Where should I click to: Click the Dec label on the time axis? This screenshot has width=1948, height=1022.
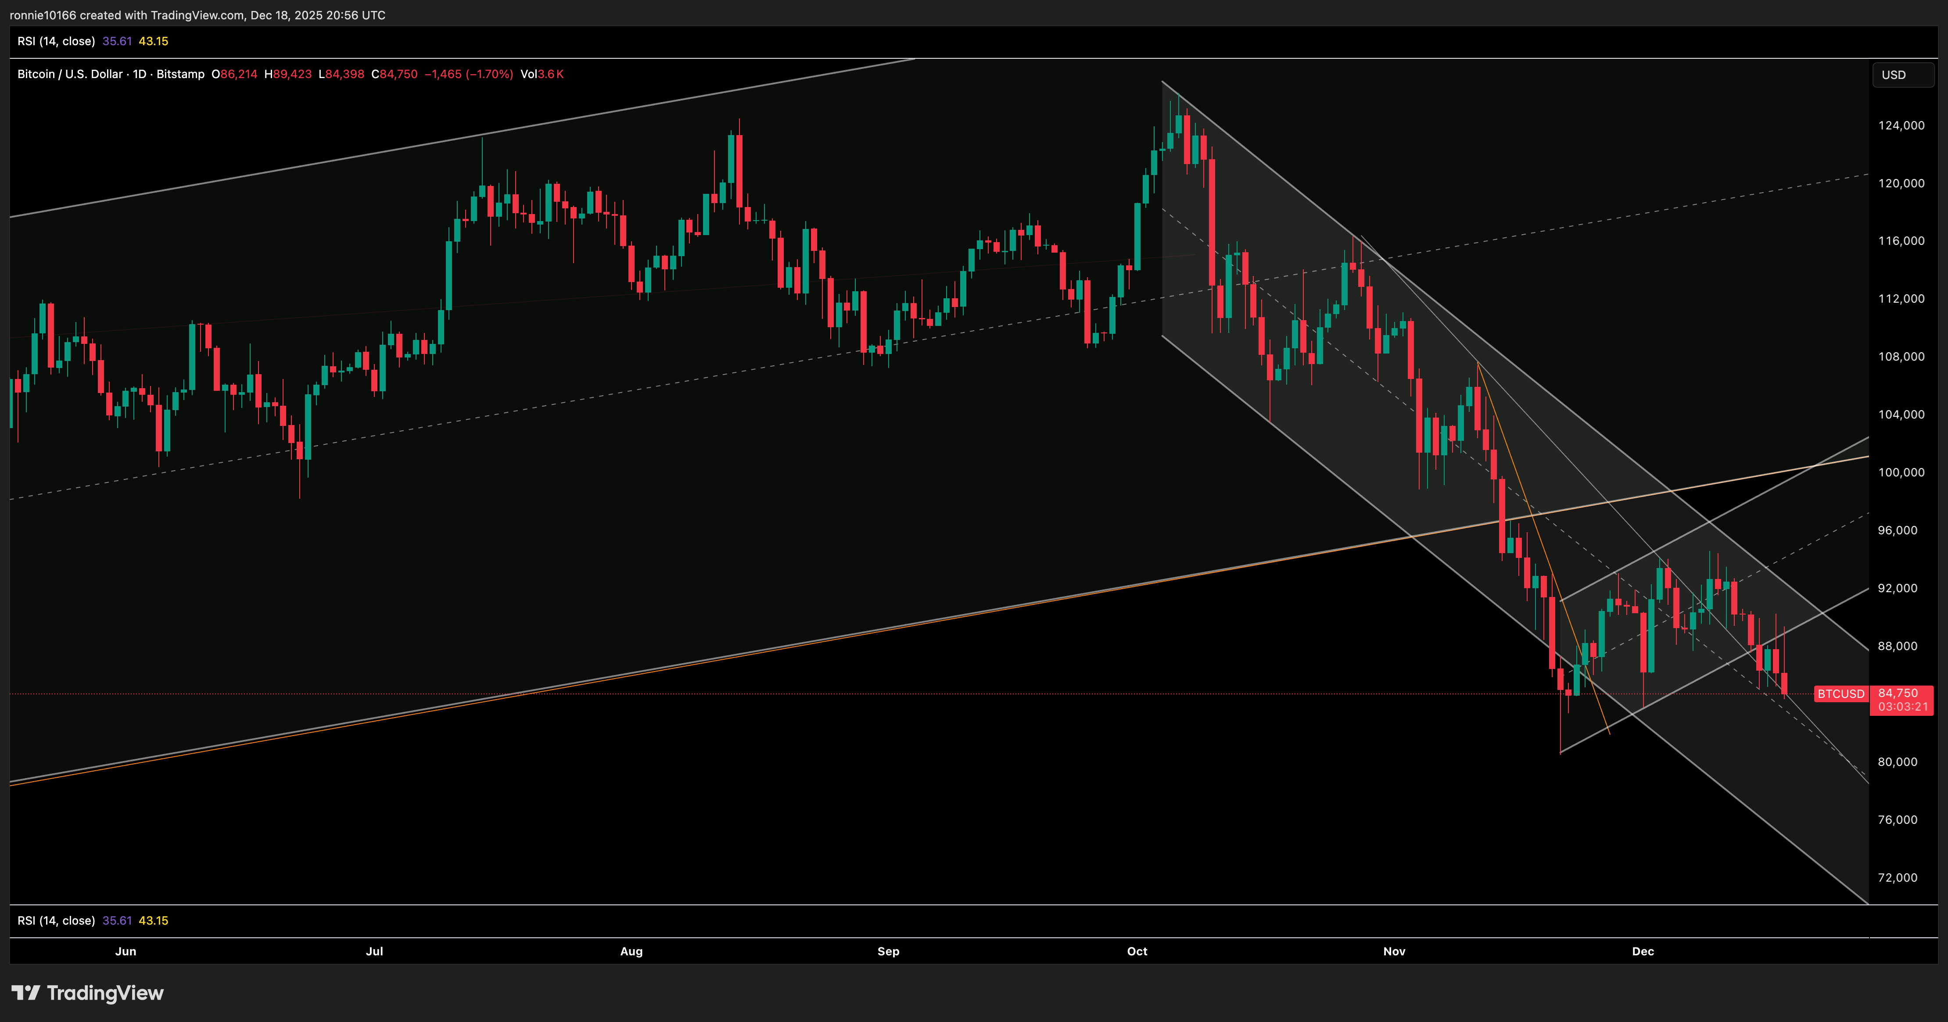(x=1643, y=952)
